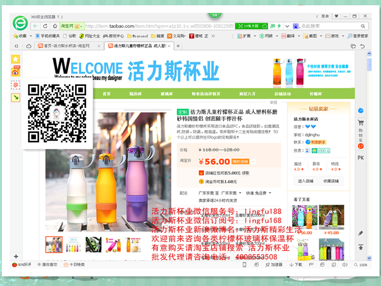This screenshot has width=381, height=286.
Task: Click the yellow arrow icon in left sidebar
Action: click(16, 98)
